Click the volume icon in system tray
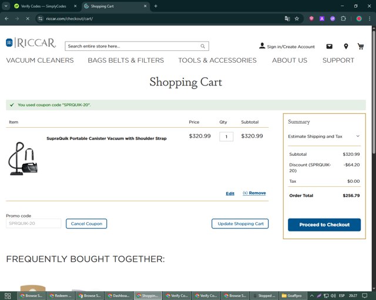The image size is (376, 300). coord(333,296)
